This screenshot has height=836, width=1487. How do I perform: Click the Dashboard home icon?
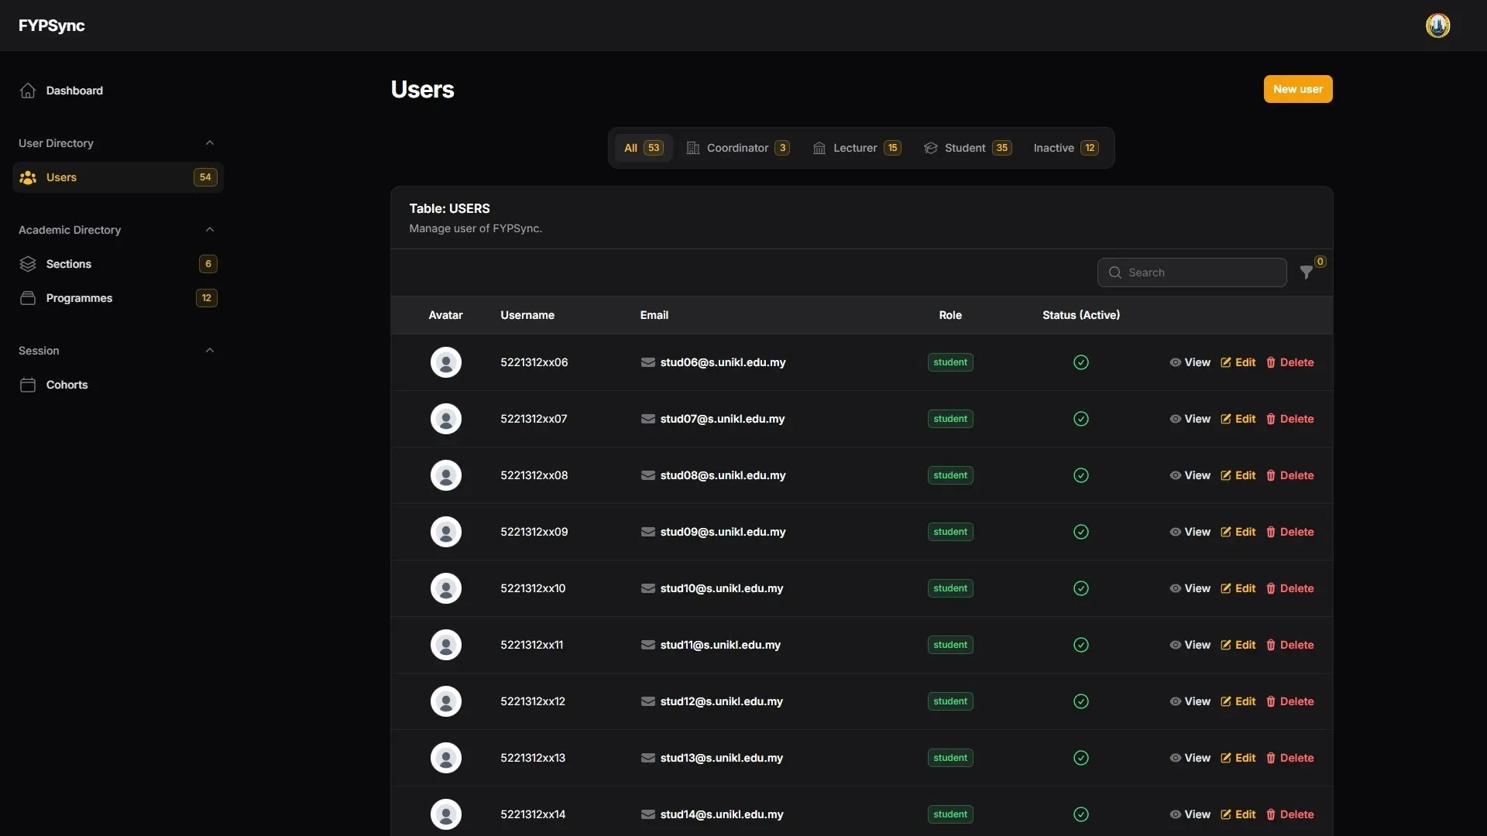[28, 91]
